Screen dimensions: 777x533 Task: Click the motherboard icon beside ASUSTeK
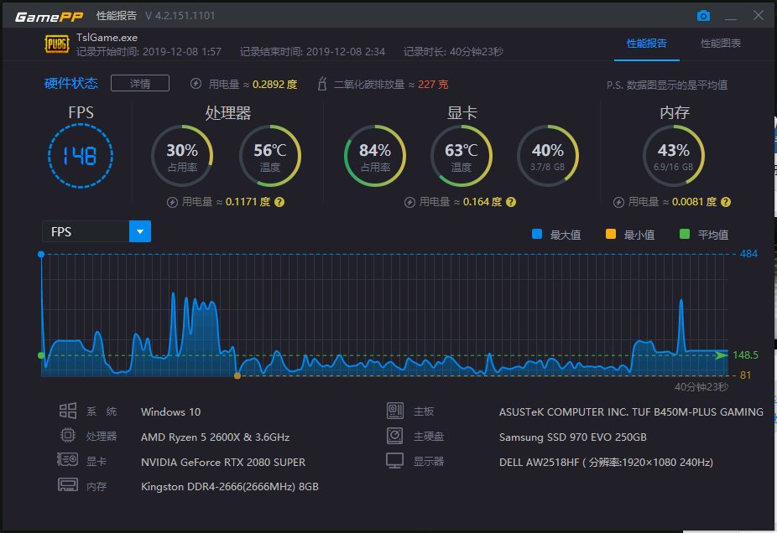[395, 411]
